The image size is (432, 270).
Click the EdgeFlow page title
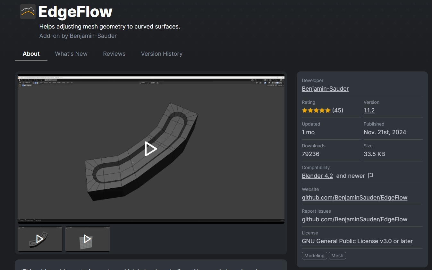coord(75,12)
